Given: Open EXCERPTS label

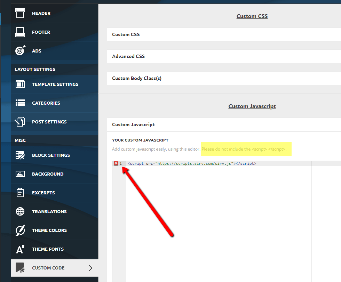Looking at the screenshot, I should 43,193.
